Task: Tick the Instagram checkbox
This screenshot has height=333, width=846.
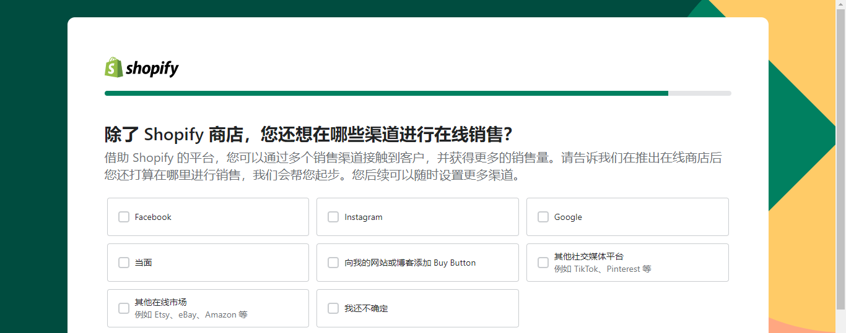Action: 333,217
